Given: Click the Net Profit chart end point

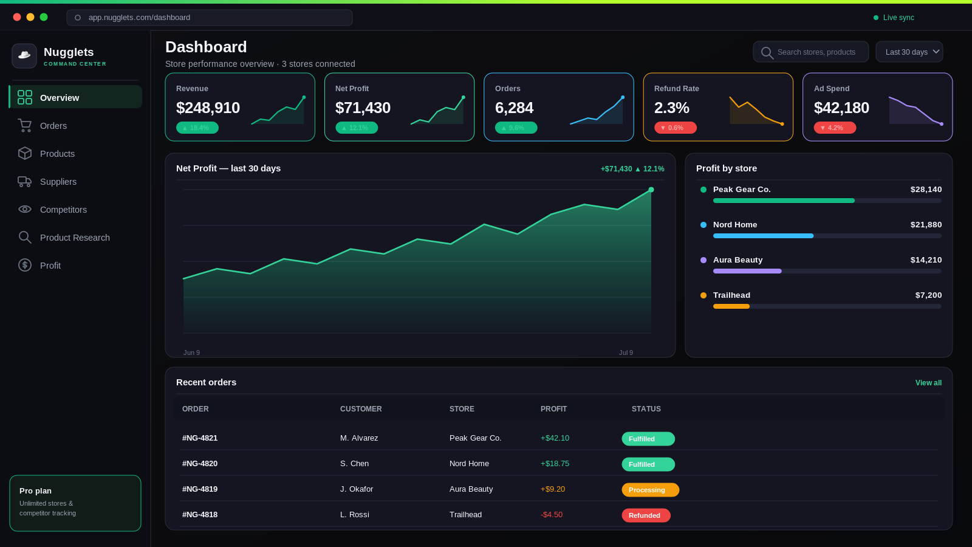Looking at the screenshot, I should [x=651, y=190].
